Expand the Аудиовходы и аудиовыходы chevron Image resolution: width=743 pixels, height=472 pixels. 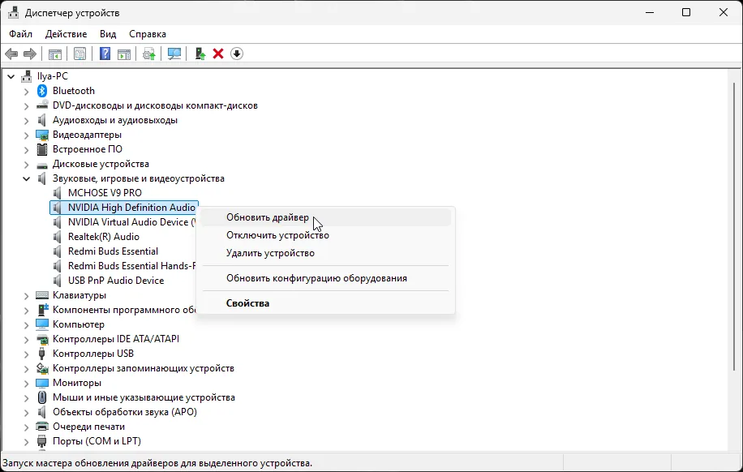coord(27,120)
